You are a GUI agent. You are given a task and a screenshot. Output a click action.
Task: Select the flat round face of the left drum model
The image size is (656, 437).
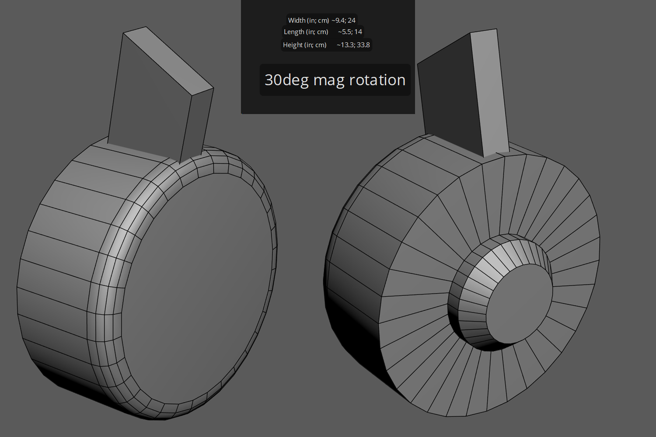(197, 288)
